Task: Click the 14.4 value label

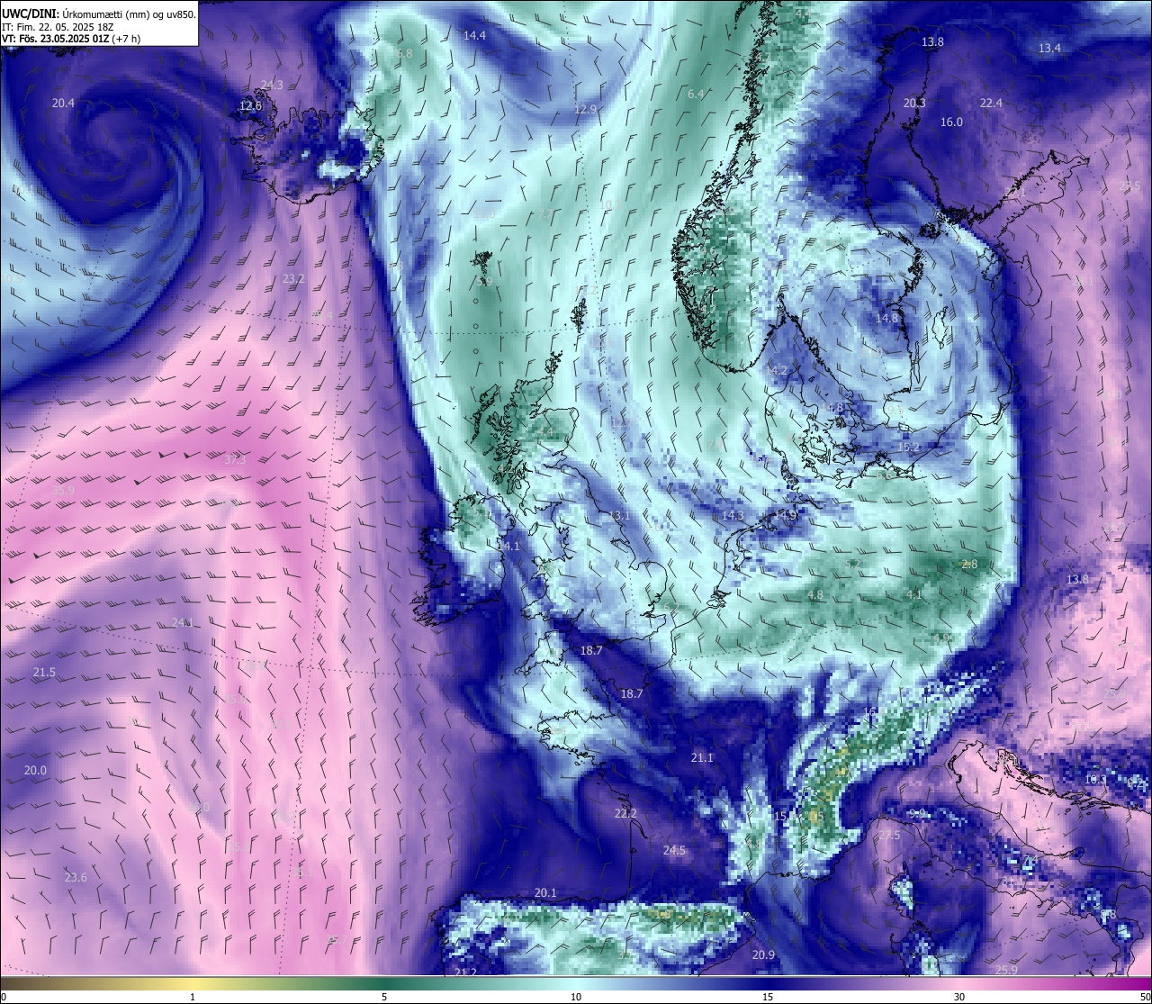Action: tap(474, 36)
